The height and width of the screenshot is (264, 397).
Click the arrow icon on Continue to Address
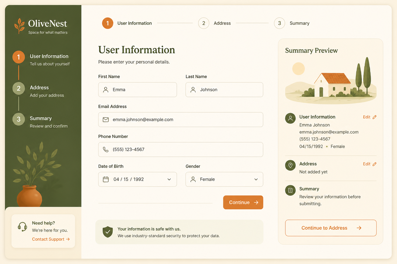[x=359, y=228]
